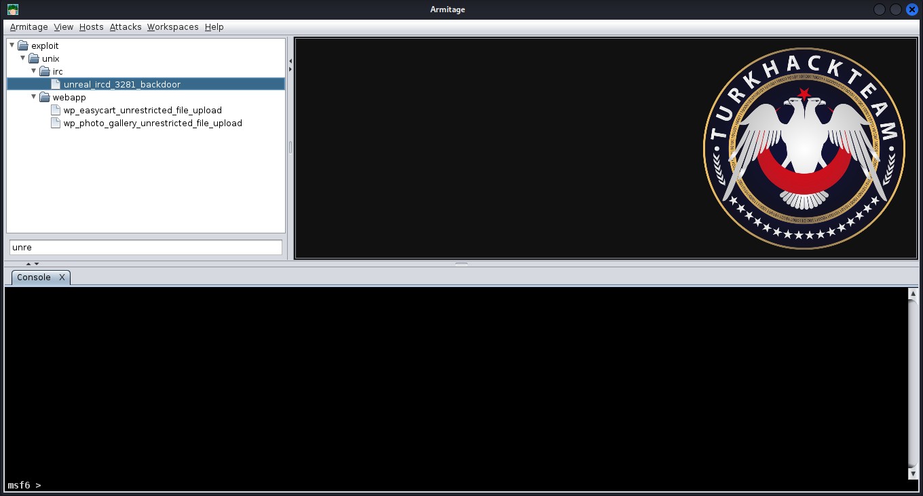Click the up arrow on horizontal divider
This screenshot has width=923, height=496.
pyautogui.click(x=29, y=263)
